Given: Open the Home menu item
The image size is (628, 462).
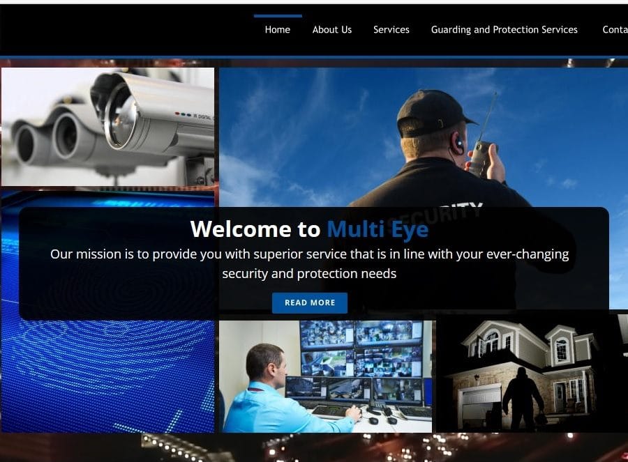Looking at the screenshot, I should point(278,29).
